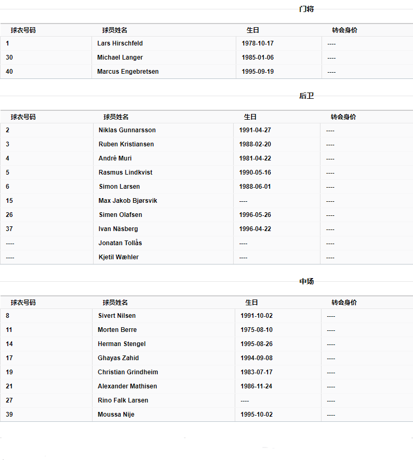This screenshot has width=413, height=460.
Task: Open Ghayas Zahid's player page
Action: coord(118,358)
